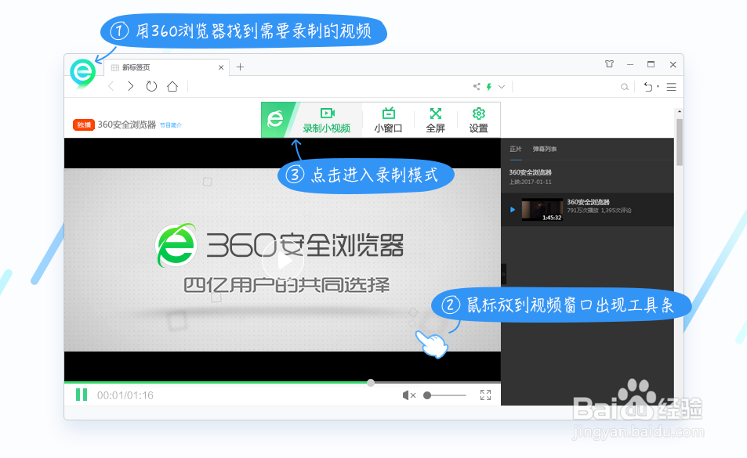Toggle the player fullscreen icon

click(485, 395)
